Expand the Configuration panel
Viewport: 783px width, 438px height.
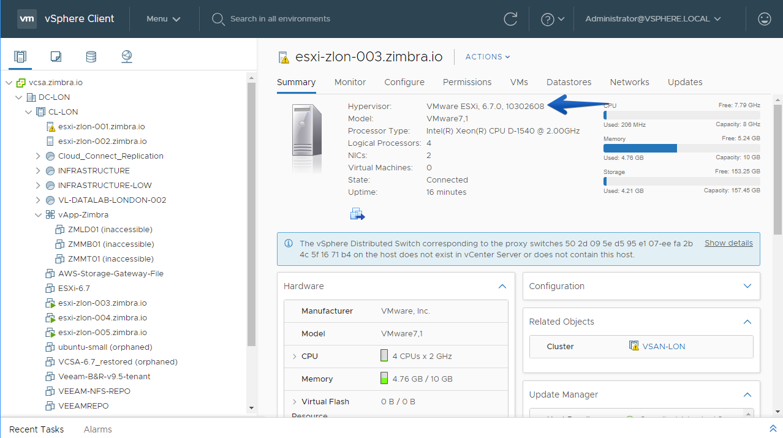747,286
